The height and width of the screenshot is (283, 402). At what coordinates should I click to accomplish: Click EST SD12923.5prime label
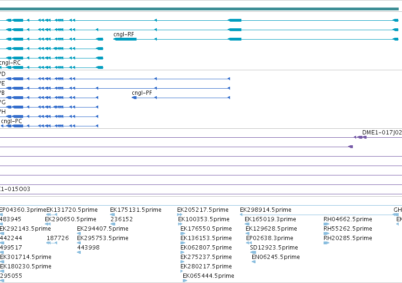(x=274, y=248)
